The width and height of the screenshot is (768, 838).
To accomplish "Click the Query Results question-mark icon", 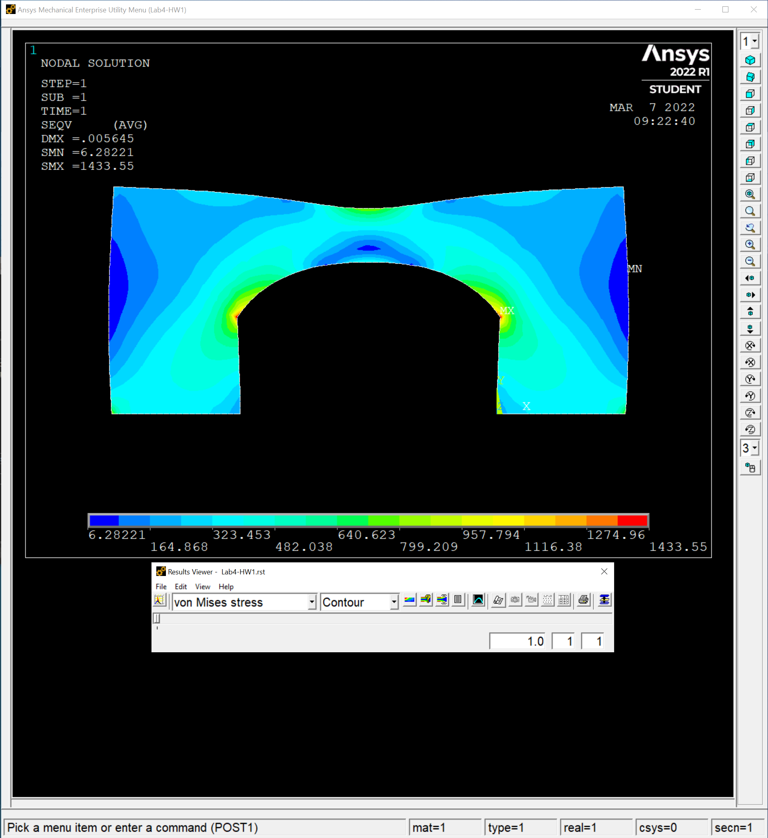I will pos(426,600).
